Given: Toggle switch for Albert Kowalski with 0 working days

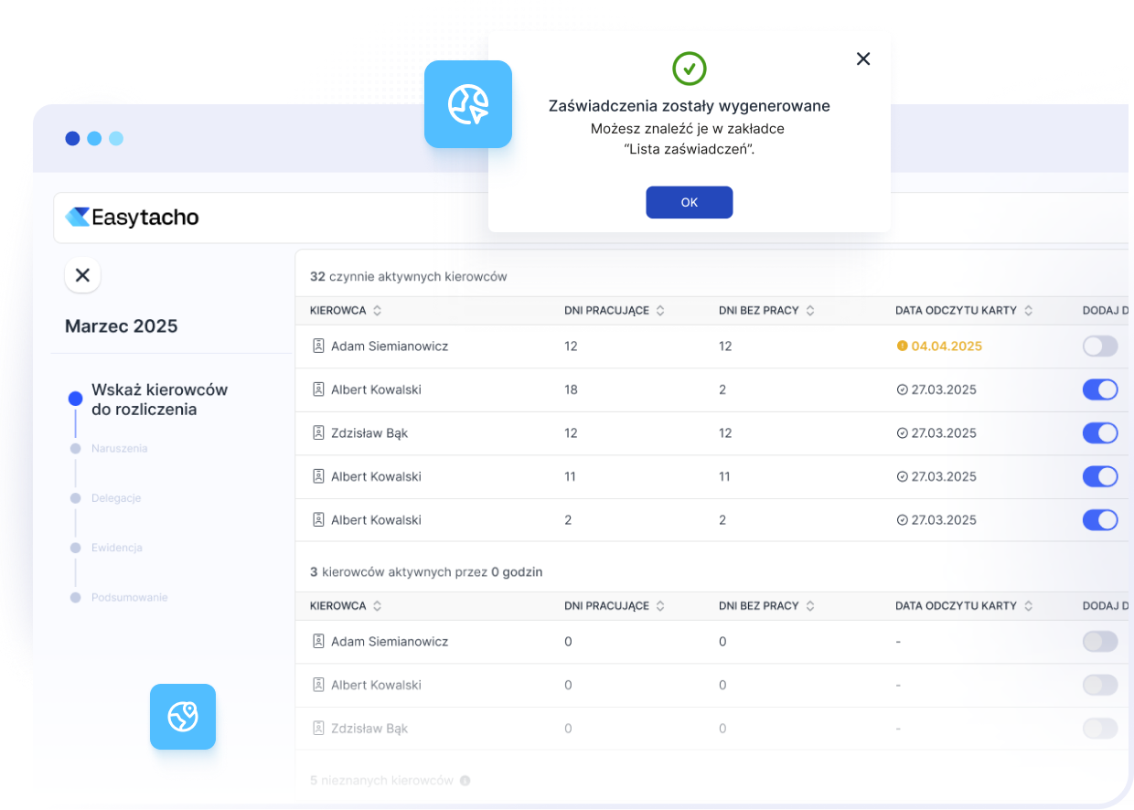Looking at the screenshot, I should coord(1100,685).
